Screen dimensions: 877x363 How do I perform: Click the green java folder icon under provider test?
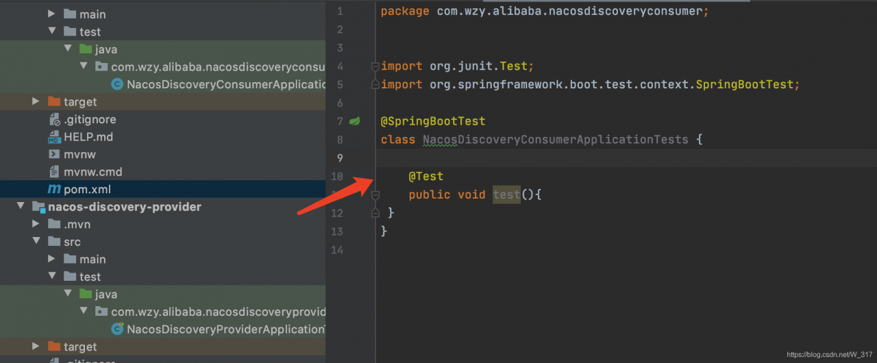point(86,294)
